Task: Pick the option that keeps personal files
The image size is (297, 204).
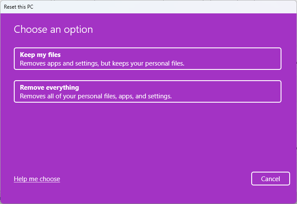Action: pyautogui.click(x=147, y=59)
